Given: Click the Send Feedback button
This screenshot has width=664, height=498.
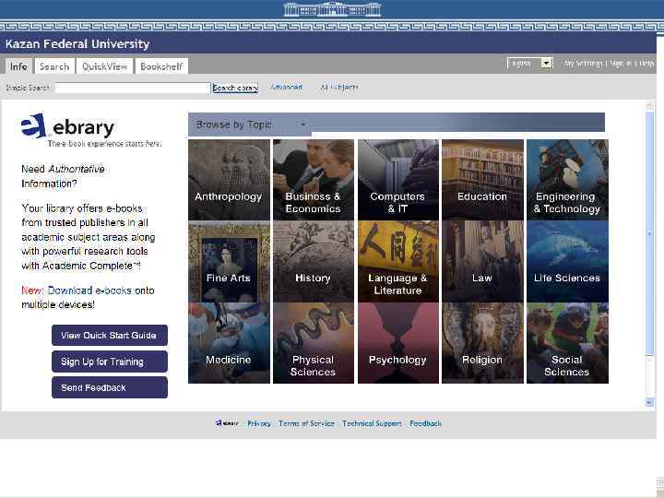Looking at the screenshot, I should click(x=109, y=387).
